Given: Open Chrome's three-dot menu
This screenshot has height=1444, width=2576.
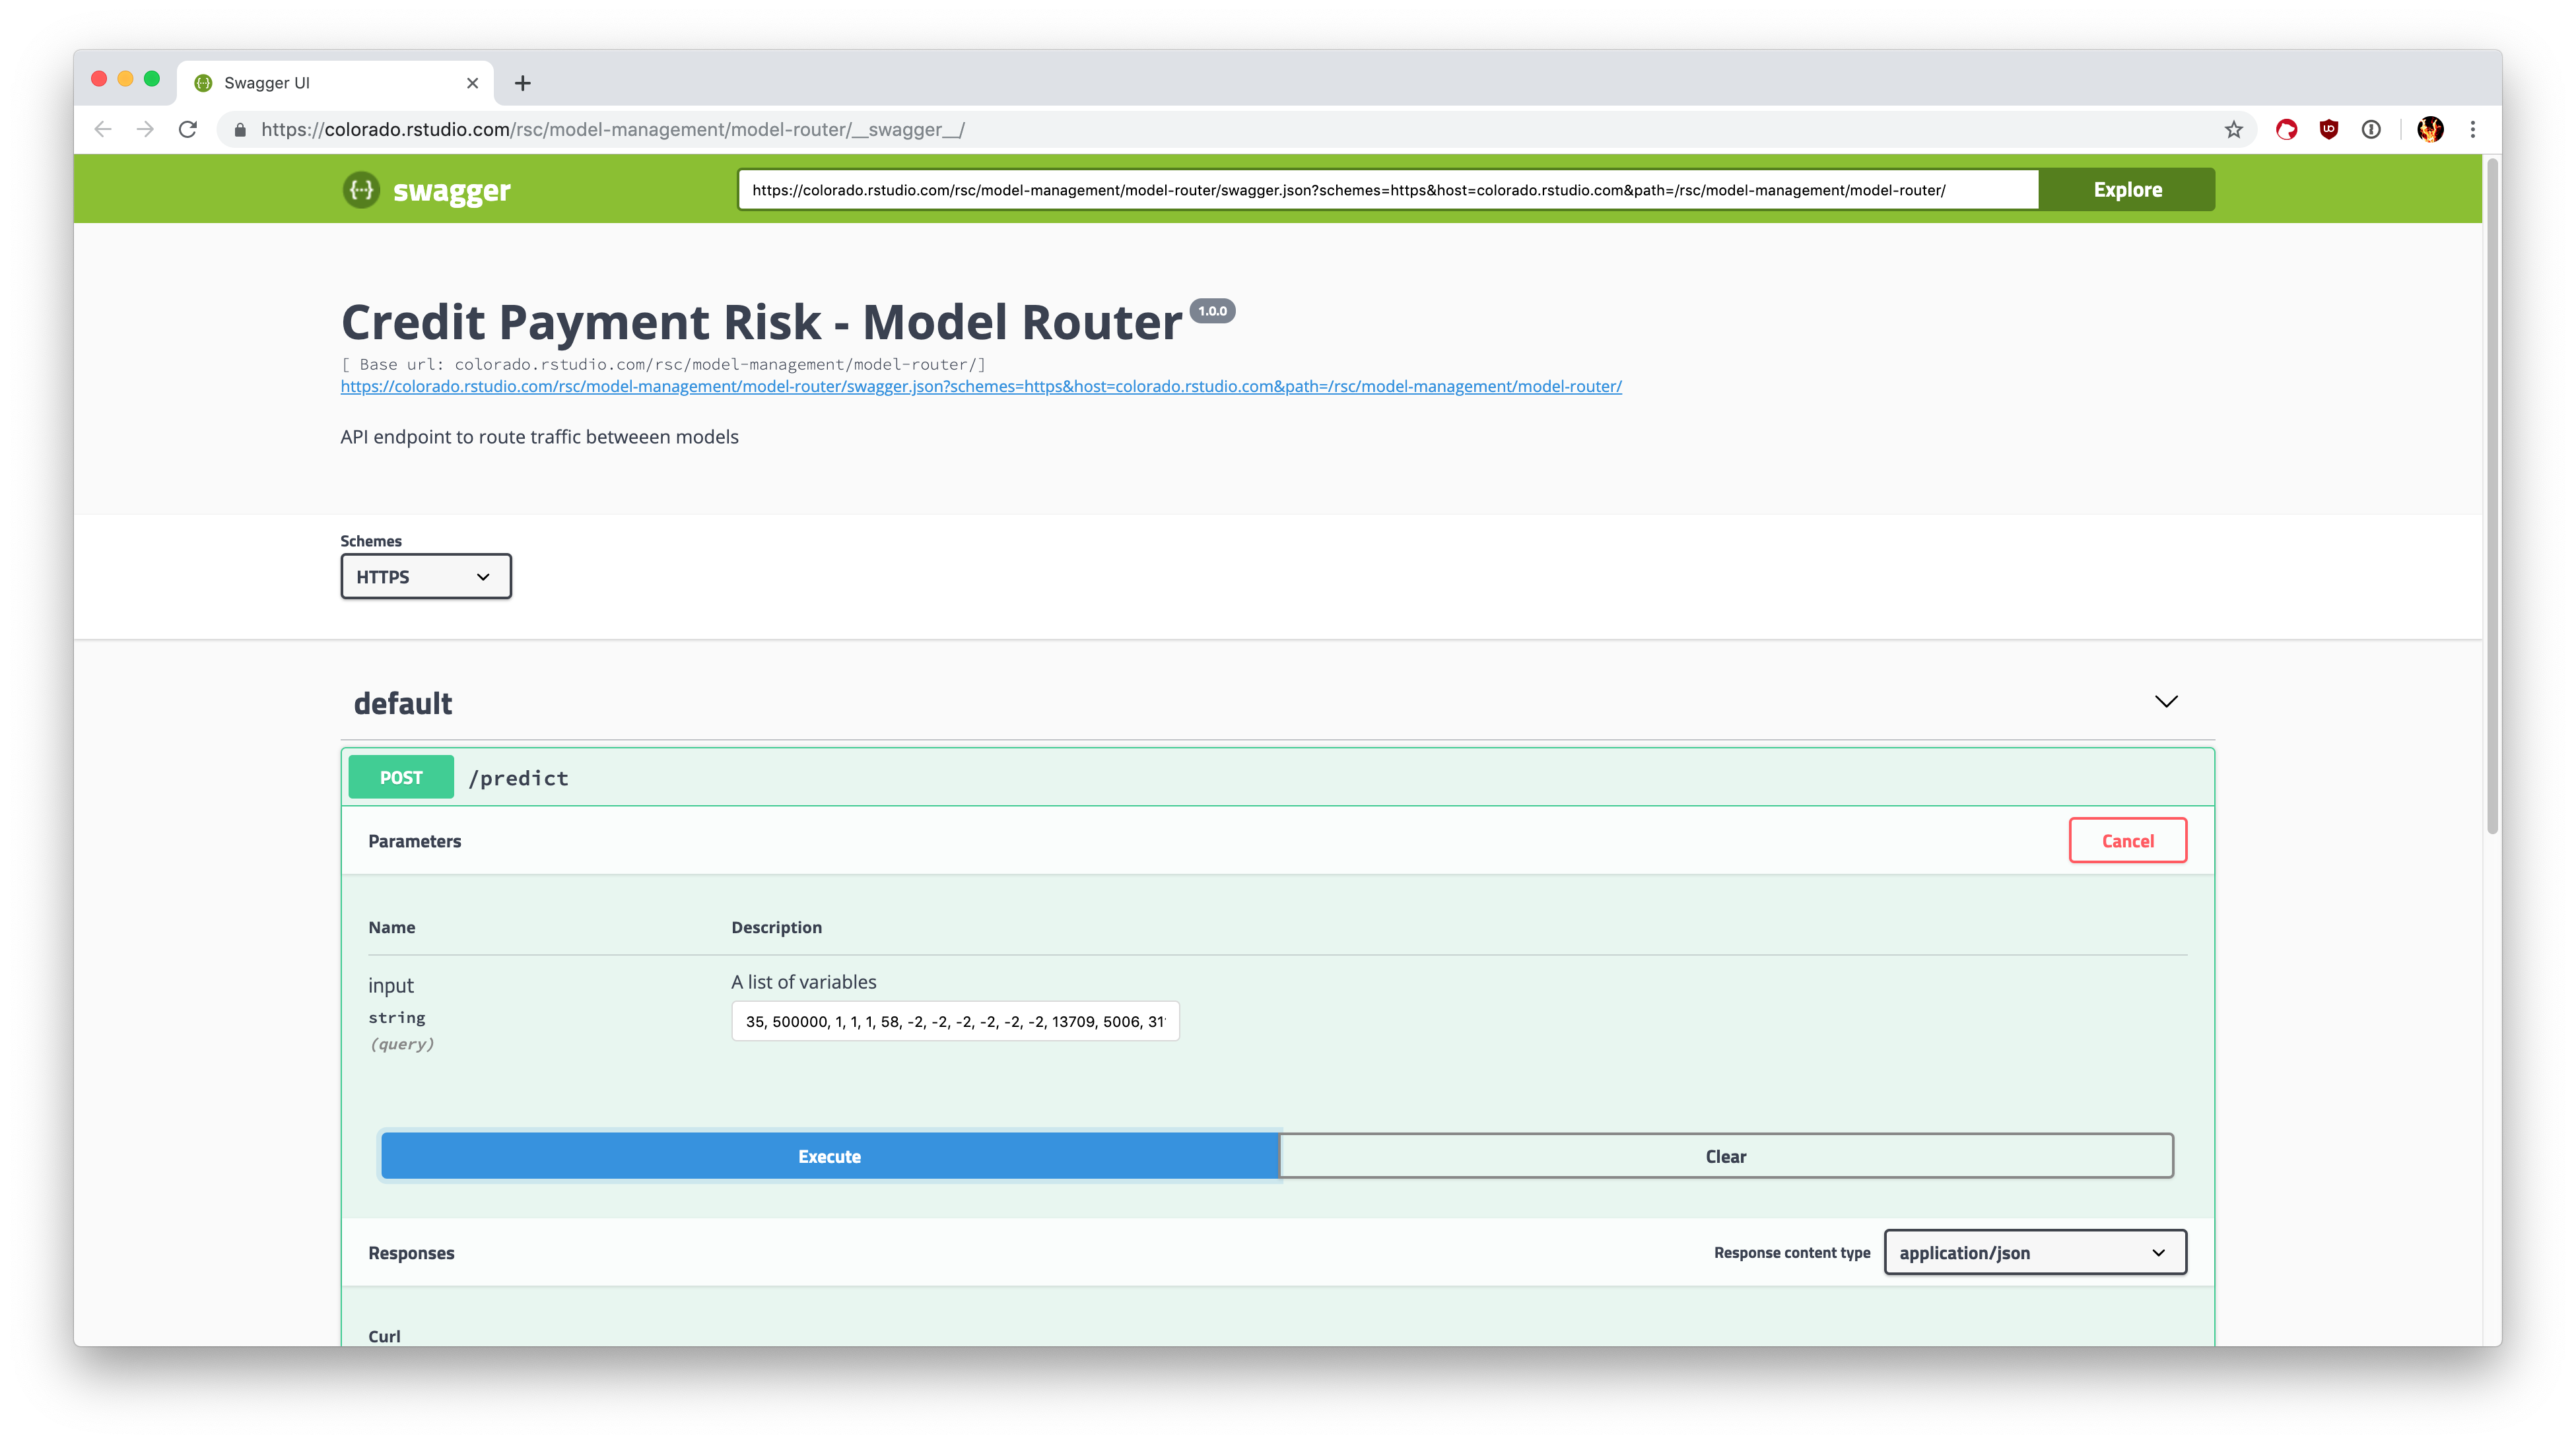Looking at the screenshot, I should click(2473, 129).
